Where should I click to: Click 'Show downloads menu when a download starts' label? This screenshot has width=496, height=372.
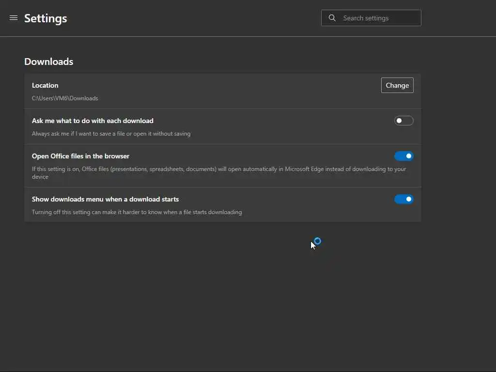coord(105,199)
